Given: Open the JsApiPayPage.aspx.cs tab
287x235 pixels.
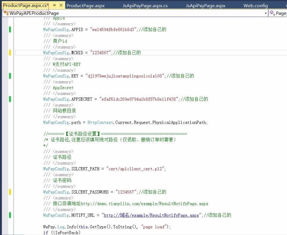Looking at the screenshot, I should point(145,6).
